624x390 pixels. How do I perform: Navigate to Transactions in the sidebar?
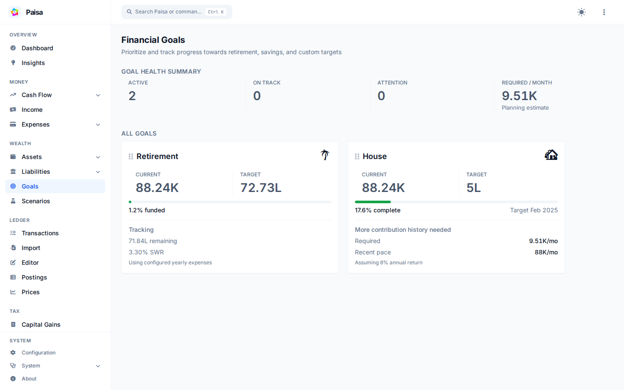tap(55, 233)
